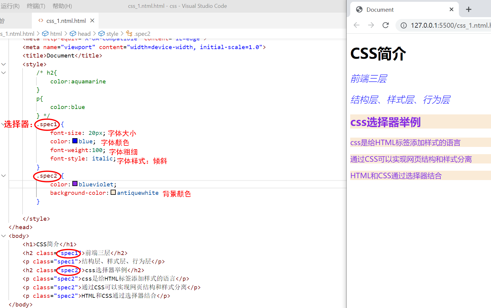Open site information via the info icon

point(403,25)
